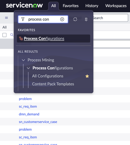Open the Workspaces menu tab
Image resolution: width=130 pixels, height=145 pixels.
click(x=116, y=6)
